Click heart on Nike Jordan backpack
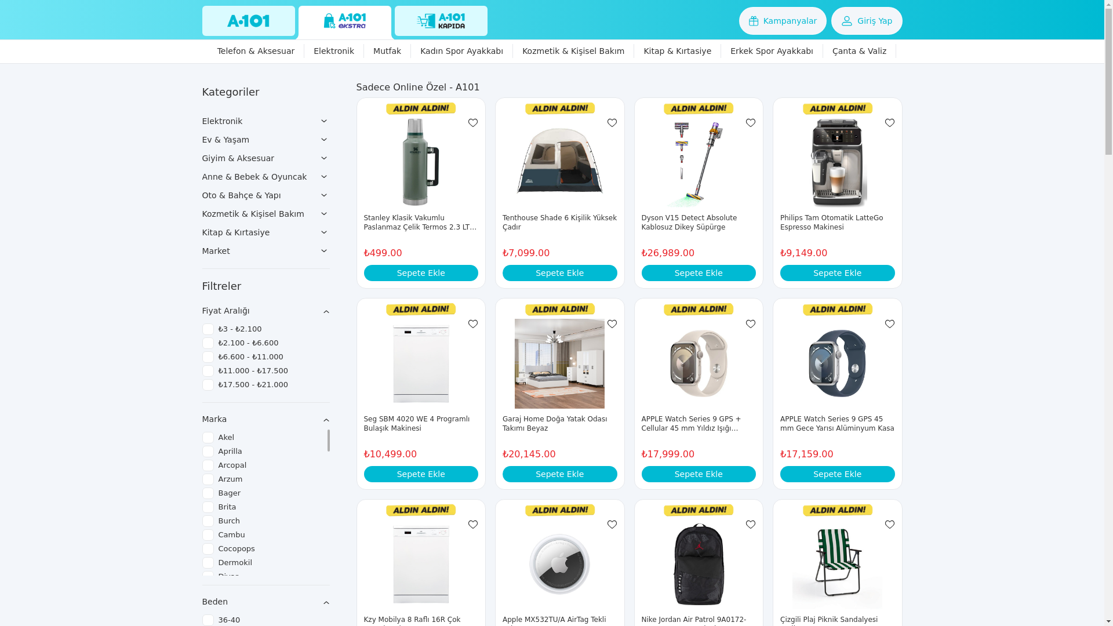 pyautogui.click(x=751, y=525)
